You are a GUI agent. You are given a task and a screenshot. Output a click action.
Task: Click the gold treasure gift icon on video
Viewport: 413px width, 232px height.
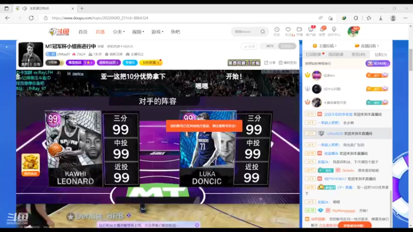[30, 165]
